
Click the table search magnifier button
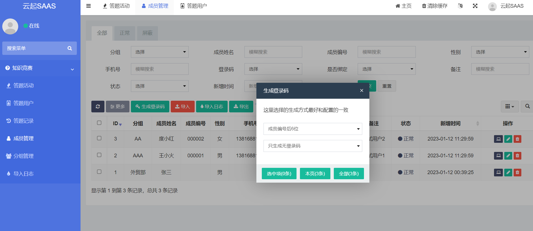tap(527, 106)
